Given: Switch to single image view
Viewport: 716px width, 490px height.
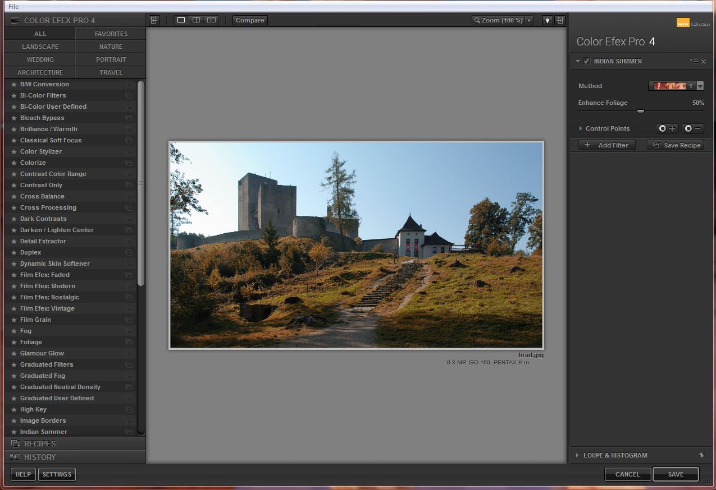Looking at the screenshot, I should coord(181,20).
